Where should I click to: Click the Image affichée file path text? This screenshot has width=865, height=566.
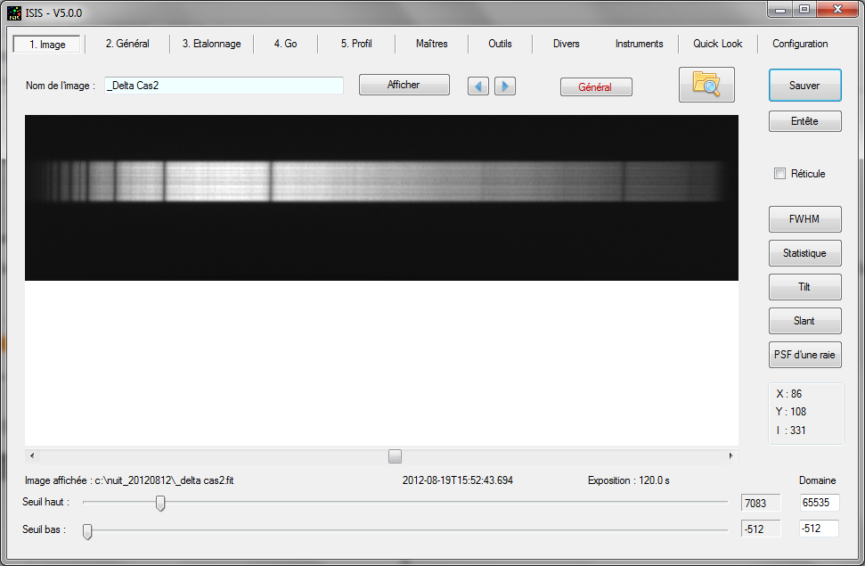(x=129, y=480)
